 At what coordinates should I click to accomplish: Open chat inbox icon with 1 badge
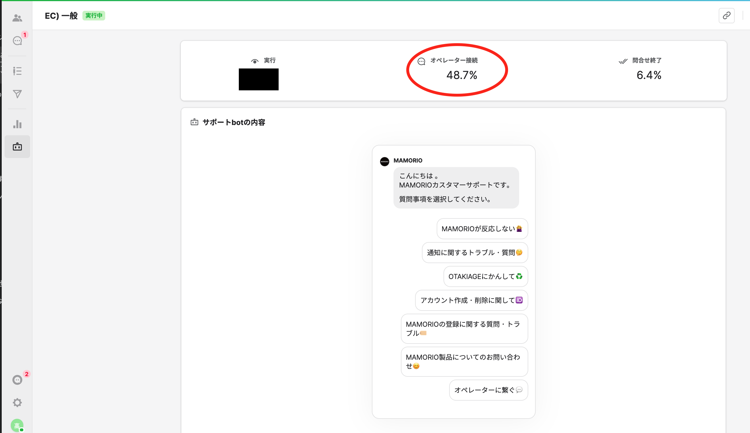point(17,41)
